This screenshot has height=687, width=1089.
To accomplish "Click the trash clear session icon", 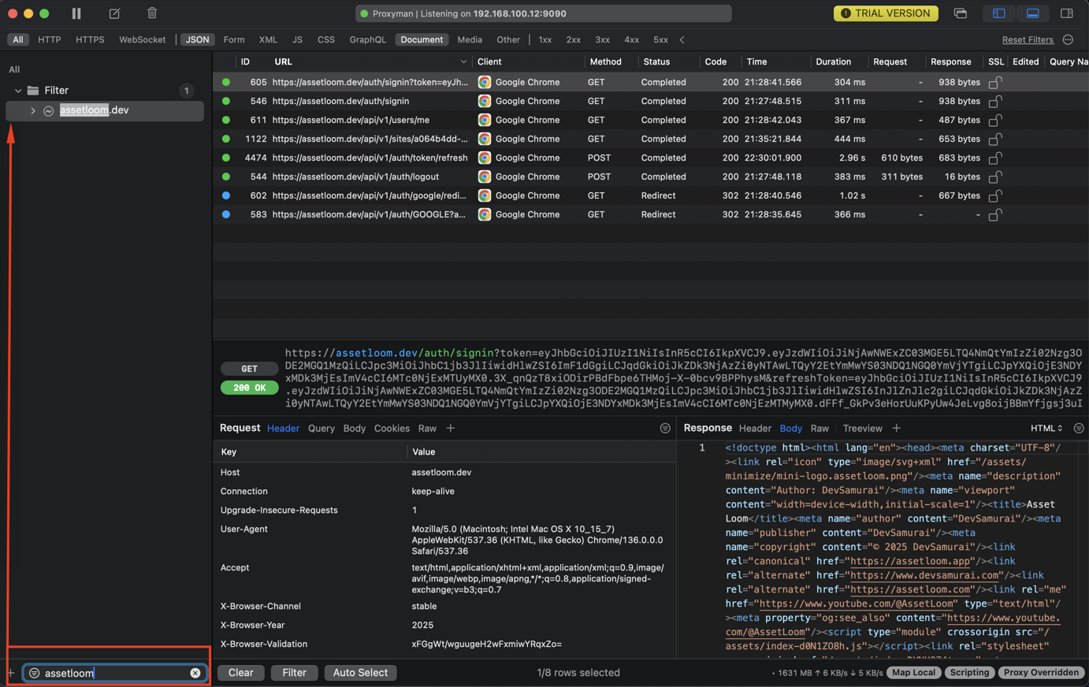I will (x=152, y=13).
